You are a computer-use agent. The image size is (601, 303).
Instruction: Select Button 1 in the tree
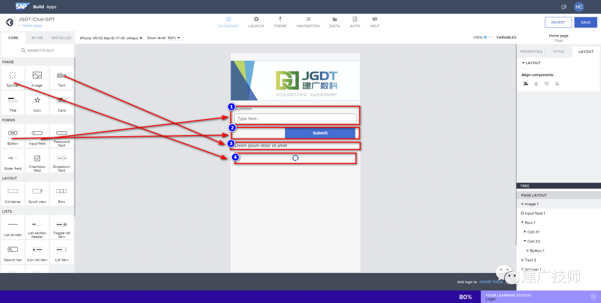[537, 251]
